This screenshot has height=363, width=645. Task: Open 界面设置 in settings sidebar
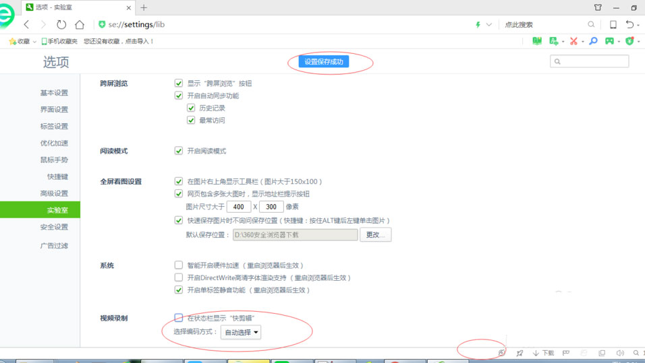(54, 109)
